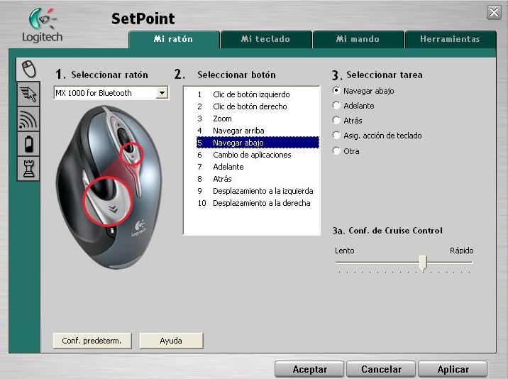Open the mouse button settings sidebar icon
The width and height of the screenshot is (508, 379).
(x=27, y=68)
